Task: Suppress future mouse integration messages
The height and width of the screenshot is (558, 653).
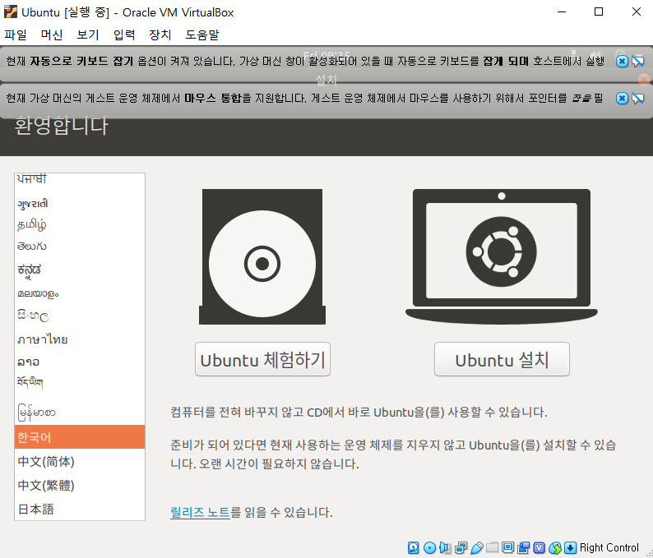Action: (x=637, y=98)
